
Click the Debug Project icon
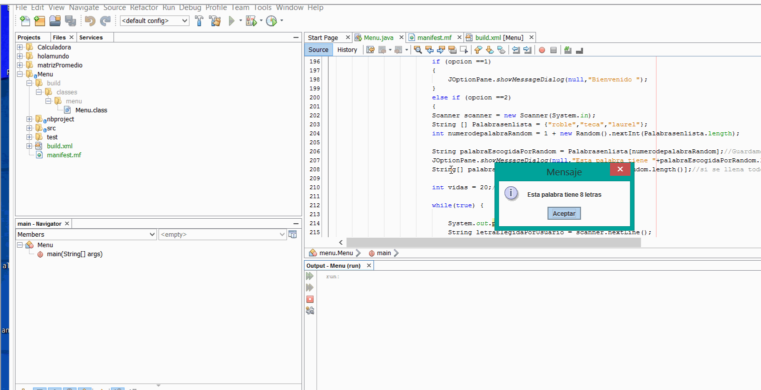251,21
